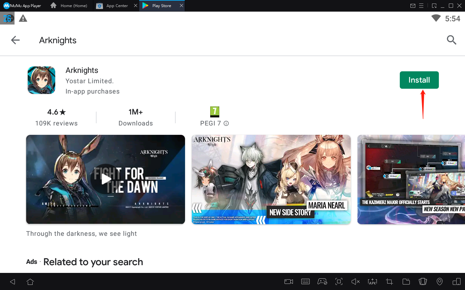The width and height of the screenshot is (465, 290).
Task: Close the Play Store tab
Action: tap(181, 5)
